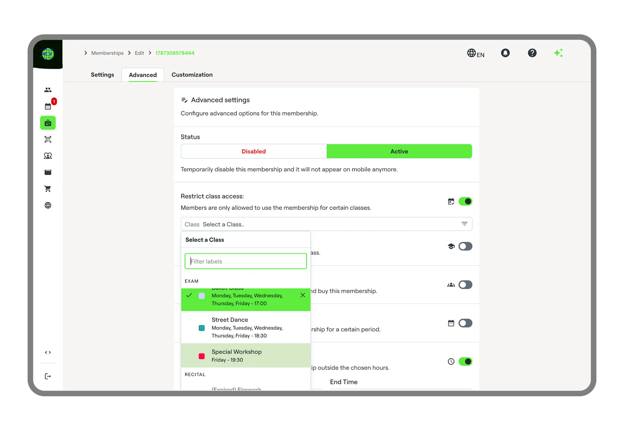The height and width of the screenshot is (430, 624).
Task: Set status to Active
Action: pyautogui.click(x=399, y=151)
